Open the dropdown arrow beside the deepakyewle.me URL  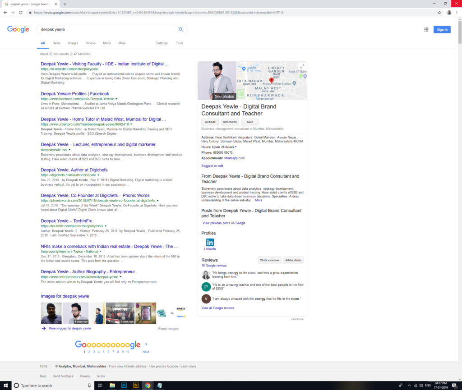pos(69,150)
